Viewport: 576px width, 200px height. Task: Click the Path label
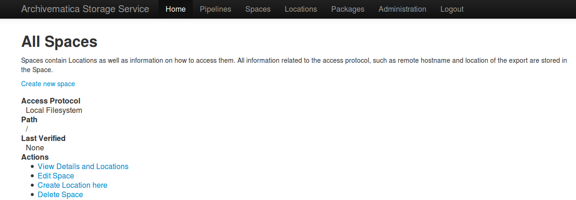point(29,119)
